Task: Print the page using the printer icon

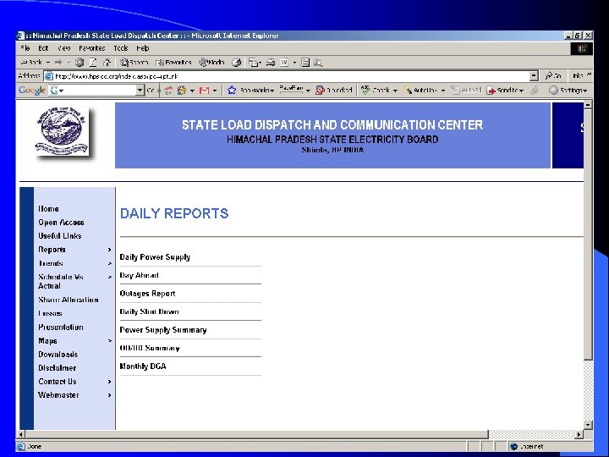Action: tap(271, 62)
